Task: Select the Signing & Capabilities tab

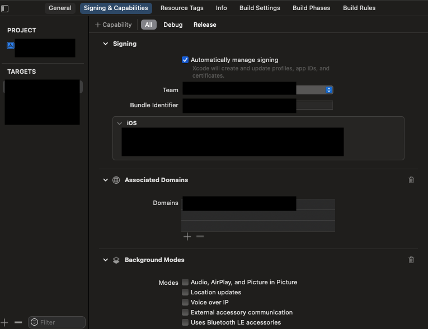Action: [x=116, y=8]
